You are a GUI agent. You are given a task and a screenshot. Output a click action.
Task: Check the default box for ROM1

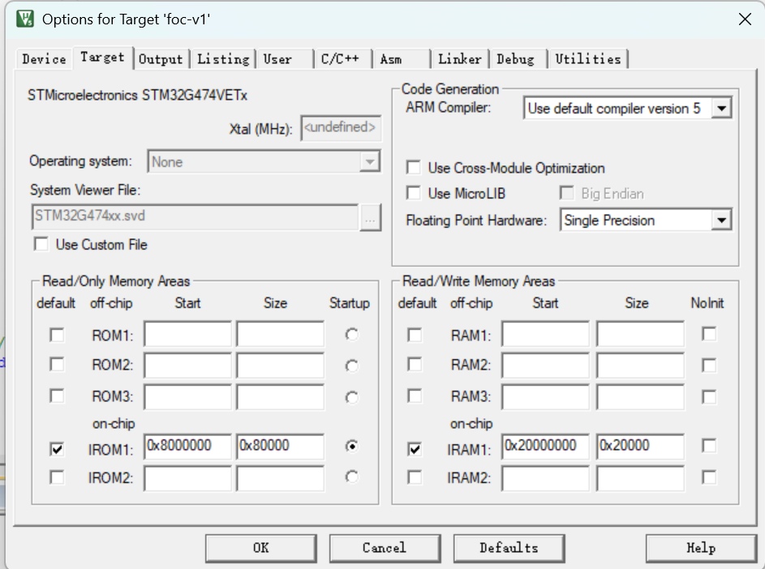57,335
